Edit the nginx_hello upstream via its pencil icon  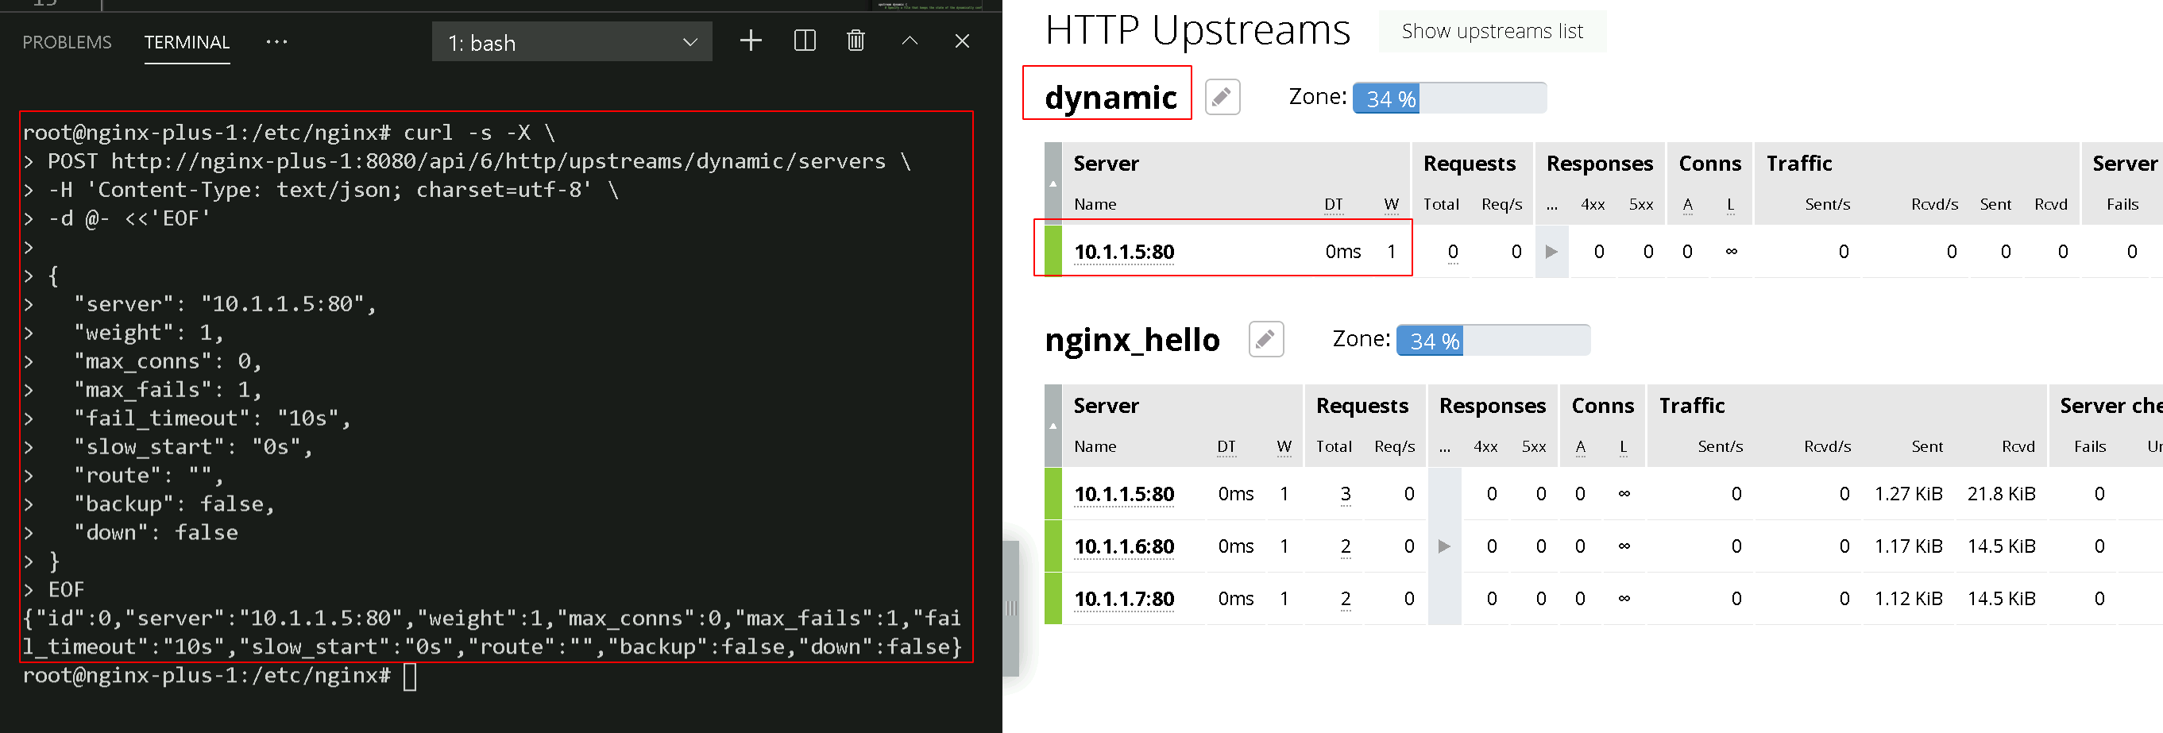pos(1265,338)
